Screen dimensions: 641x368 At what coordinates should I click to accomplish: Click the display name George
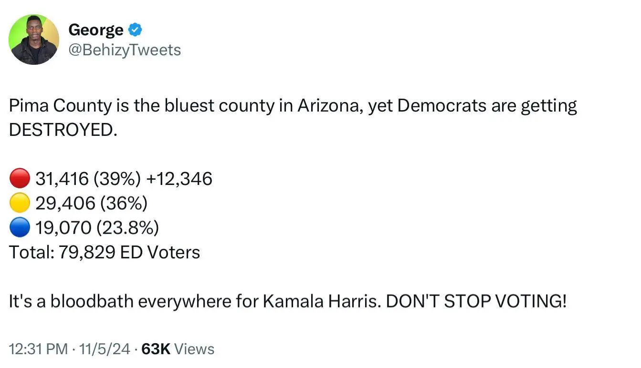[x=95, y=30]
